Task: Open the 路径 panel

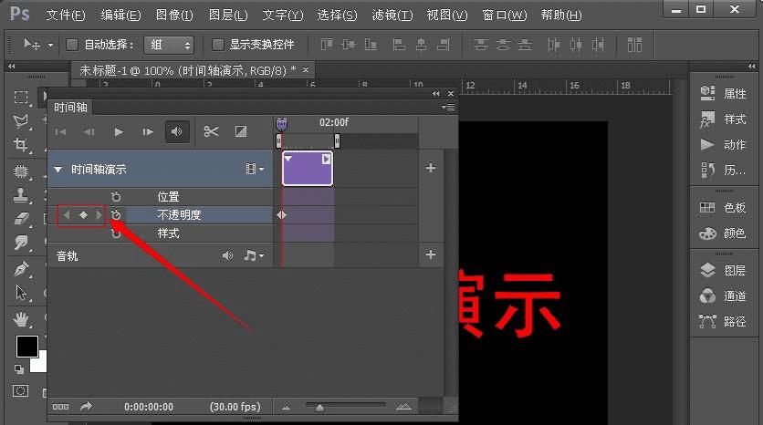Action: [x=724, y=321]
